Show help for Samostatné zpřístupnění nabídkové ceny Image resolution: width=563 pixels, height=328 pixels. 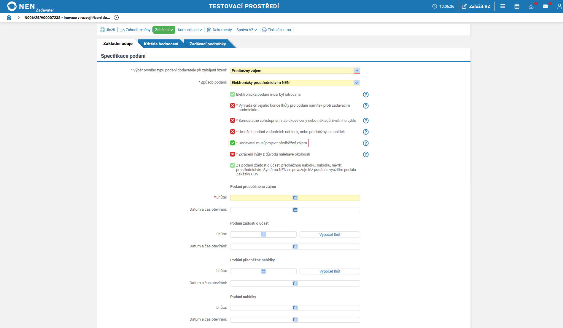[366, 121]
